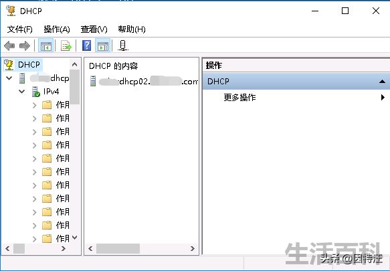Screen dimensions: 390x271
Task: Collapse the dhcp server node in tree
Action: click(9, 78)
